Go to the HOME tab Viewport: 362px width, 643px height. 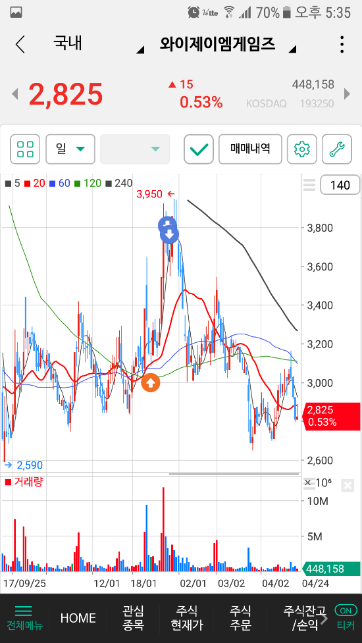point(78,618)
